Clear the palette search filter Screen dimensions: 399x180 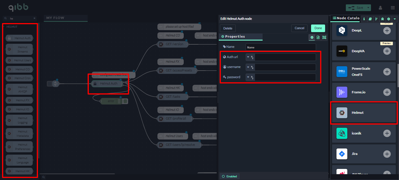point(34,18)
